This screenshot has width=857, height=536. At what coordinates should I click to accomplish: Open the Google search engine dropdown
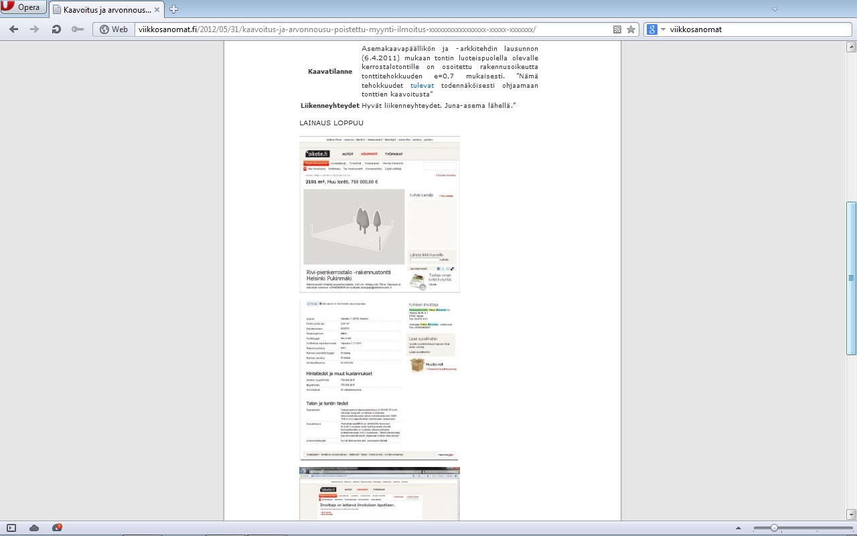pyautogui.click(x=656, y=29)
